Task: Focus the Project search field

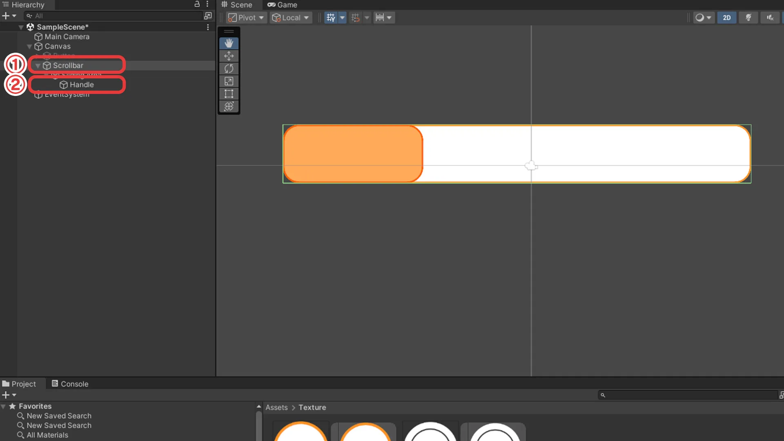Action: 688,395
